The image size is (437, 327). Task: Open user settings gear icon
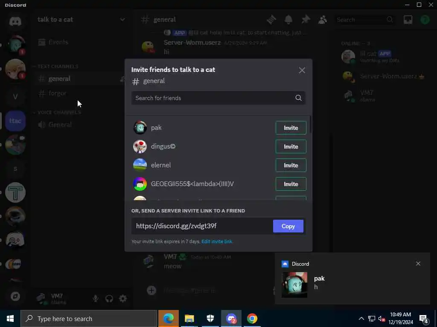[x=123, y=298]
